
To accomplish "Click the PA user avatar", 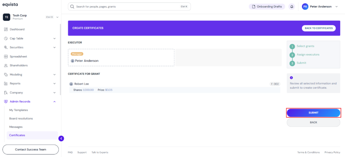I will coord(305,7).
